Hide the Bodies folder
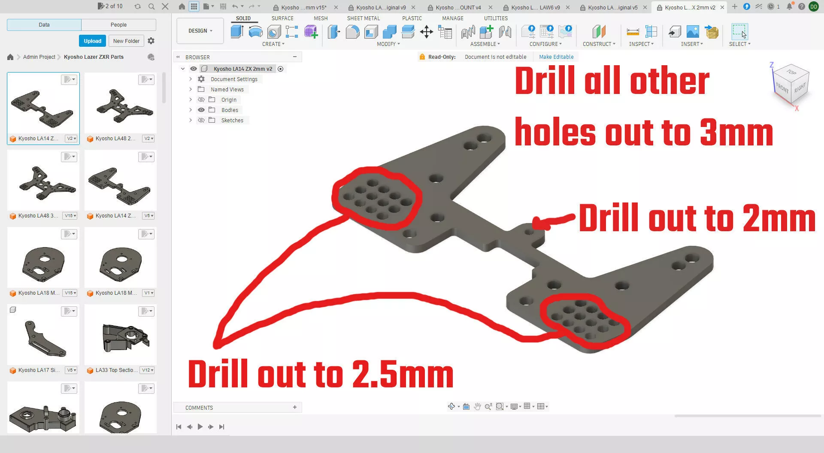Viewport: 824px width, 453px height. pyautogui.click(x=201, y=110)
